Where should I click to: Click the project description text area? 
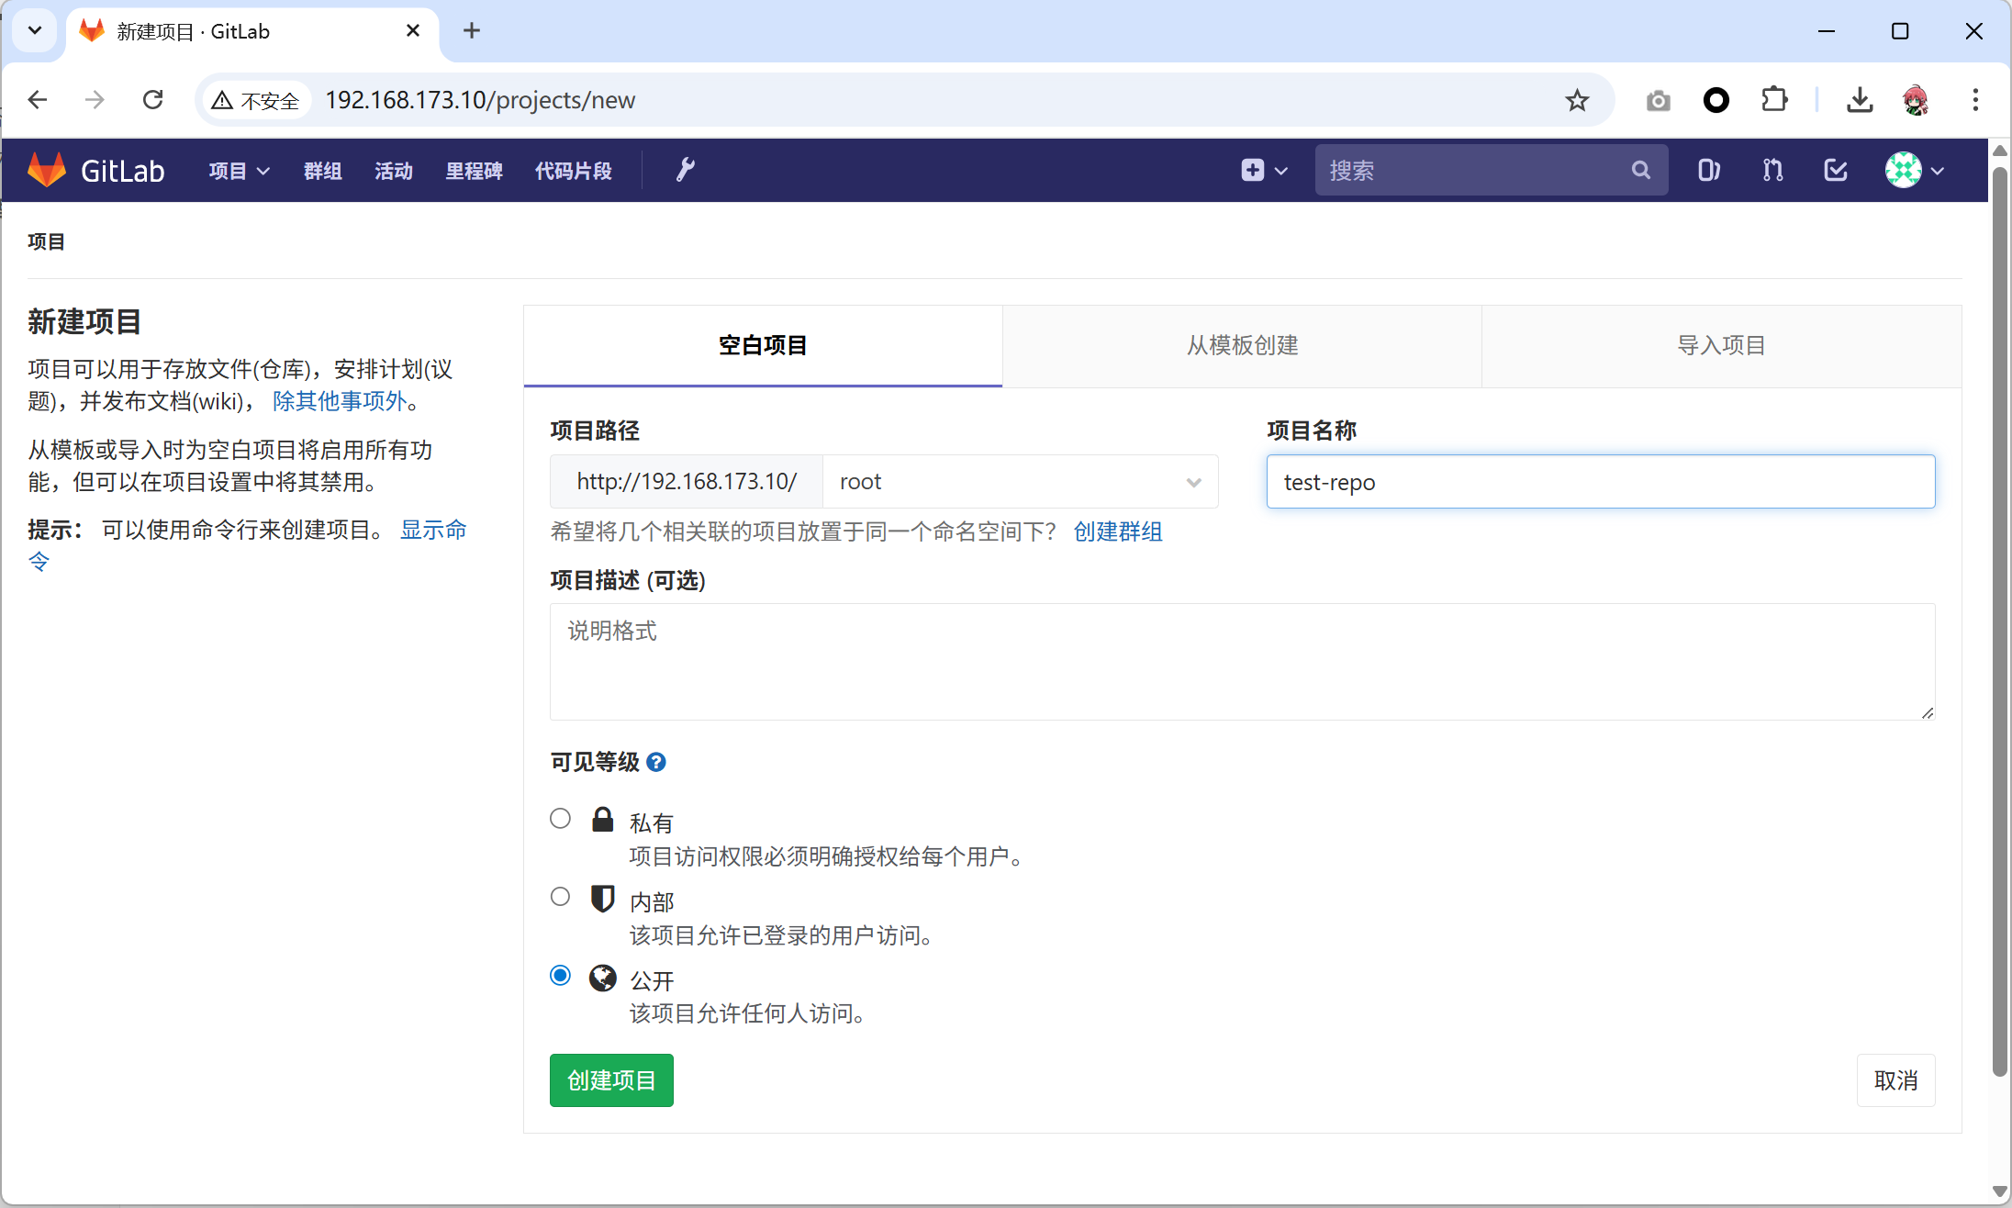[x=1242, y=661]
